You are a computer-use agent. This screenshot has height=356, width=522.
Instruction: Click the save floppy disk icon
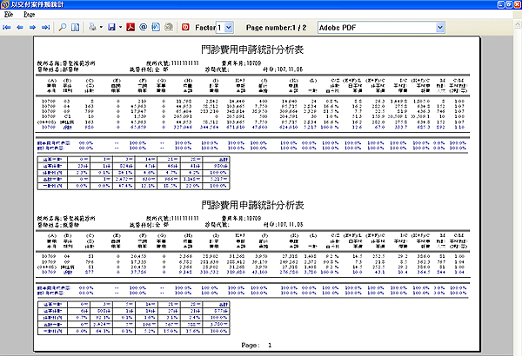coord(111,28)
